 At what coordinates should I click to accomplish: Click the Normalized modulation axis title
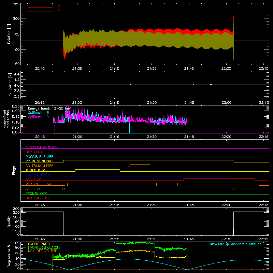pos(6,119)
